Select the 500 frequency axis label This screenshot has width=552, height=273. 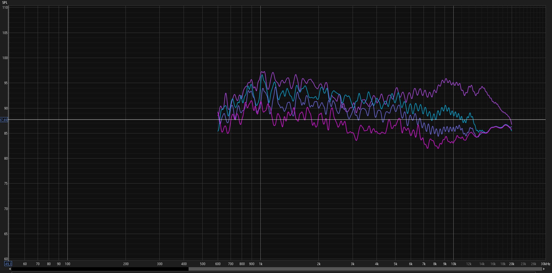(203, 264)
